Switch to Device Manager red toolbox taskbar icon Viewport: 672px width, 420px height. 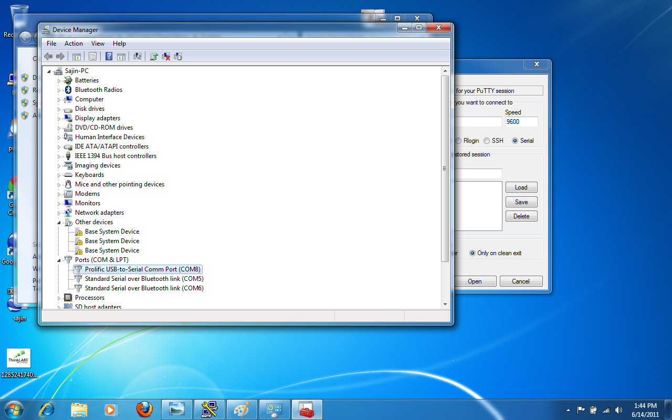tap(307, 409)
